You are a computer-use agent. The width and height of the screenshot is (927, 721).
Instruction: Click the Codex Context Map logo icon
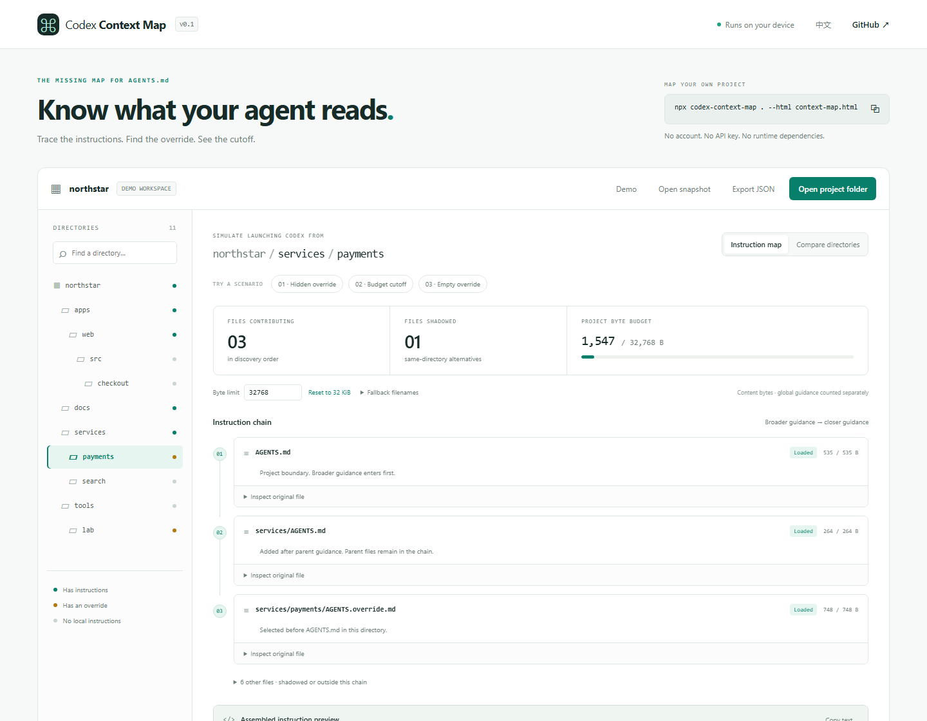(48, 24)
